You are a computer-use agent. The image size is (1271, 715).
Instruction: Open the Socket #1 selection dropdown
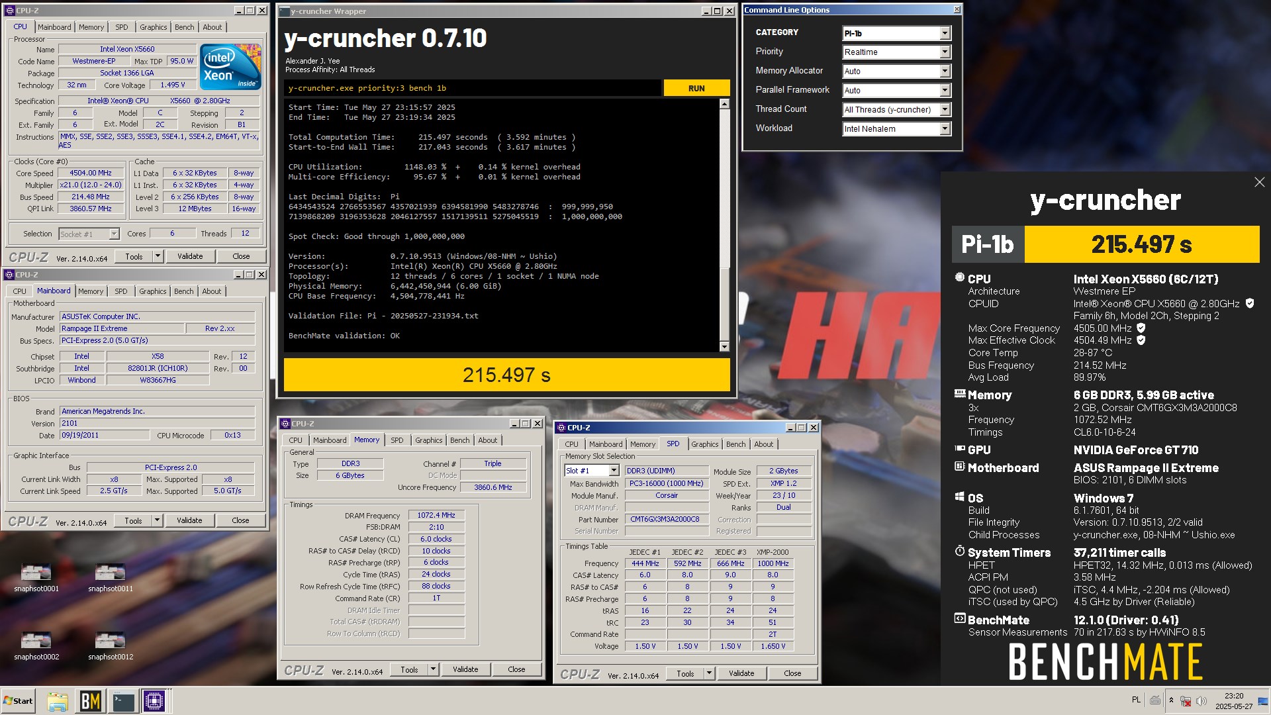pos(89,234)
